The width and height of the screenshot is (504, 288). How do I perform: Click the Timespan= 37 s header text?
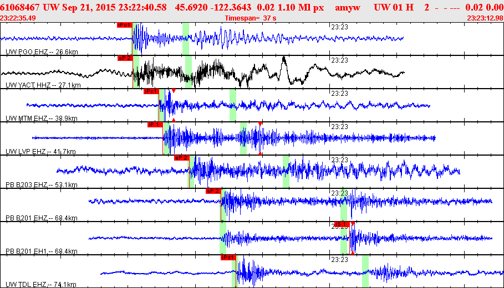pyautogui.click(x=251, y=18)
